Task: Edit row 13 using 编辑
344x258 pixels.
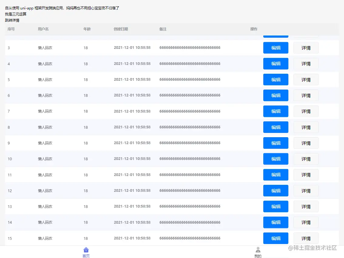Action: (276, 206)
